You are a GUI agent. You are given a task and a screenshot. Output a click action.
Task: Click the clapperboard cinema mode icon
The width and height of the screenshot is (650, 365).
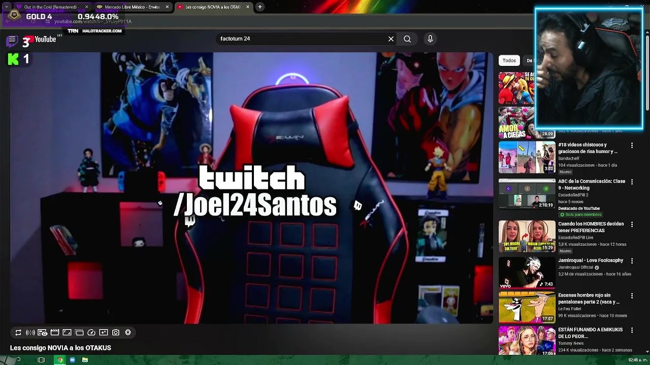pyautogui.click(x=55, y=333)
